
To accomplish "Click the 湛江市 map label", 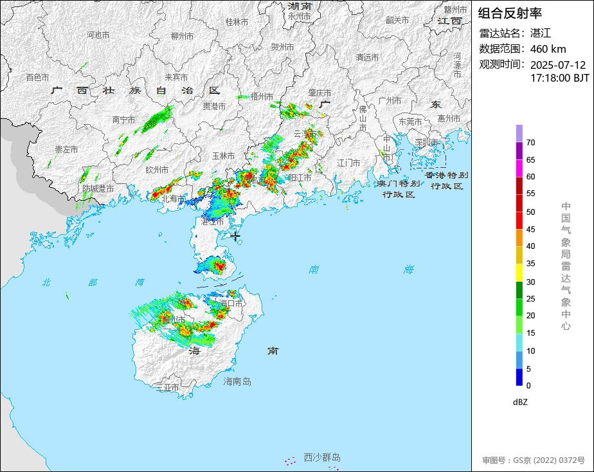I will point(212,222).
